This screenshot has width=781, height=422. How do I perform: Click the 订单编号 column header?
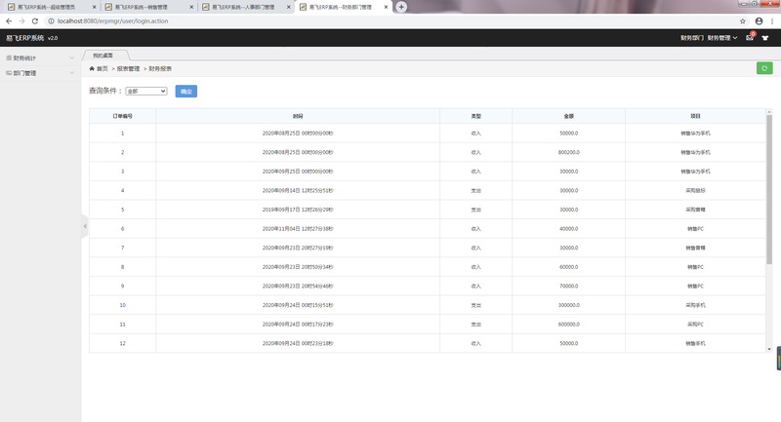[123, 116]
